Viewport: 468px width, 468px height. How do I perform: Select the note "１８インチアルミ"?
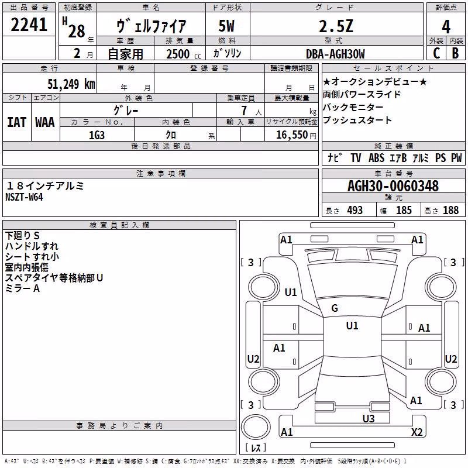click(44, 186)
